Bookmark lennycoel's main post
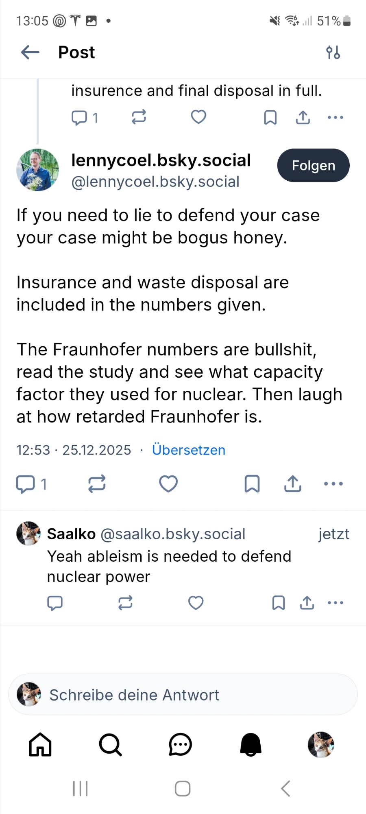The image size is (366, 814). (x=252, y=484)
